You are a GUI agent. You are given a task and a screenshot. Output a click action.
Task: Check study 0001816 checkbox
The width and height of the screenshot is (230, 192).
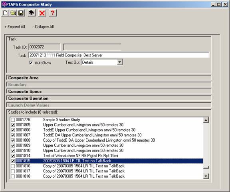point(13,166)
